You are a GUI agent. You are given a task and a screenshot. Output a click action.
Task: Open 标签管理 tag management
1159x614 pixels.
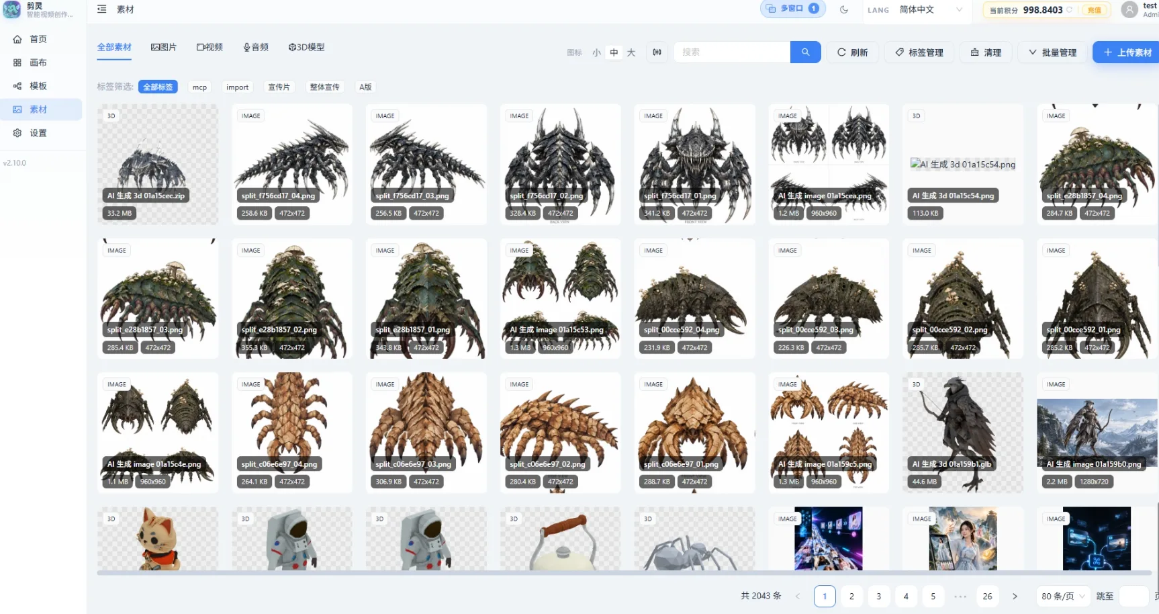pyautogui.click(x=919, y=52)
